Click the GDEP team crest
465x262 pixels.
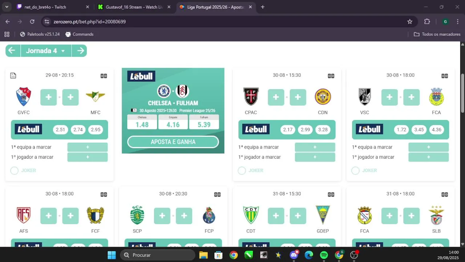(x=323, y=215)
